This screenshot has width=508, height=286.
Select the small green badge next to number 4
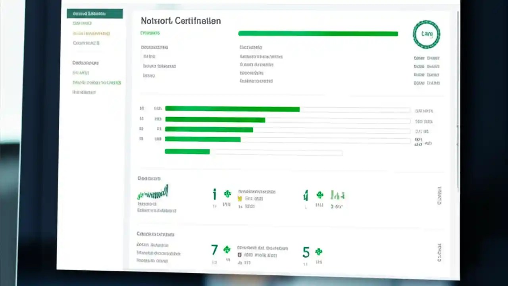point(319,195)
